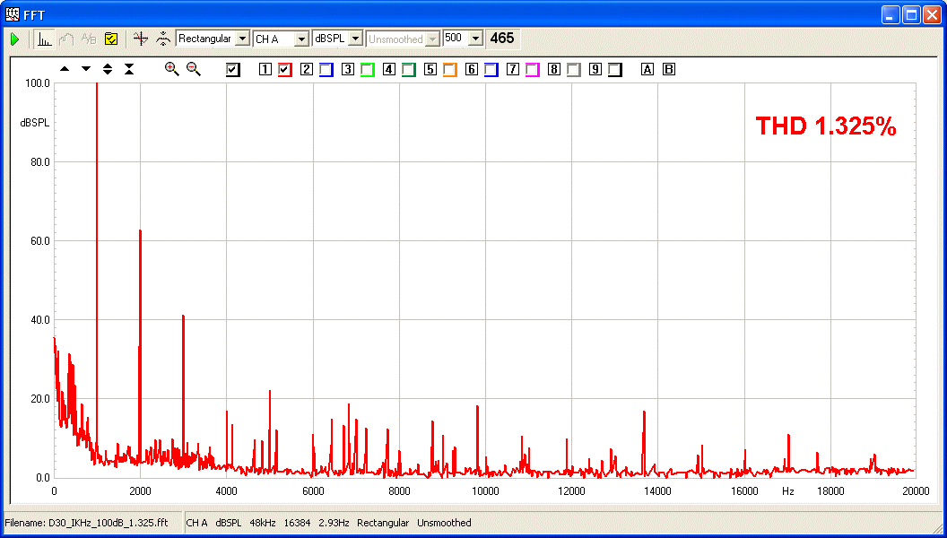Enable the light green overlay 3 checkbox
Image resolution: width=947 pixels, height=538 pixels.
[x=367, y=70]
